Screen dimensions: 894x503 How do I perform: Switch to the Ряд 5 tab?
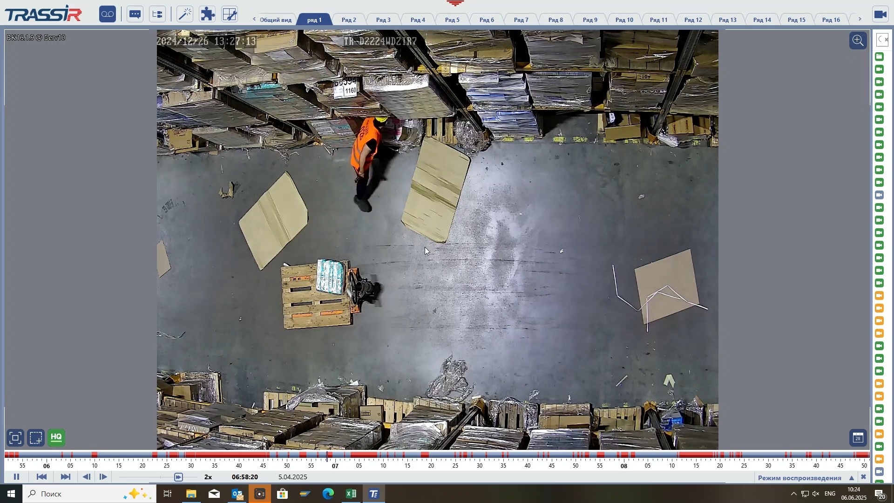point(452,20)
